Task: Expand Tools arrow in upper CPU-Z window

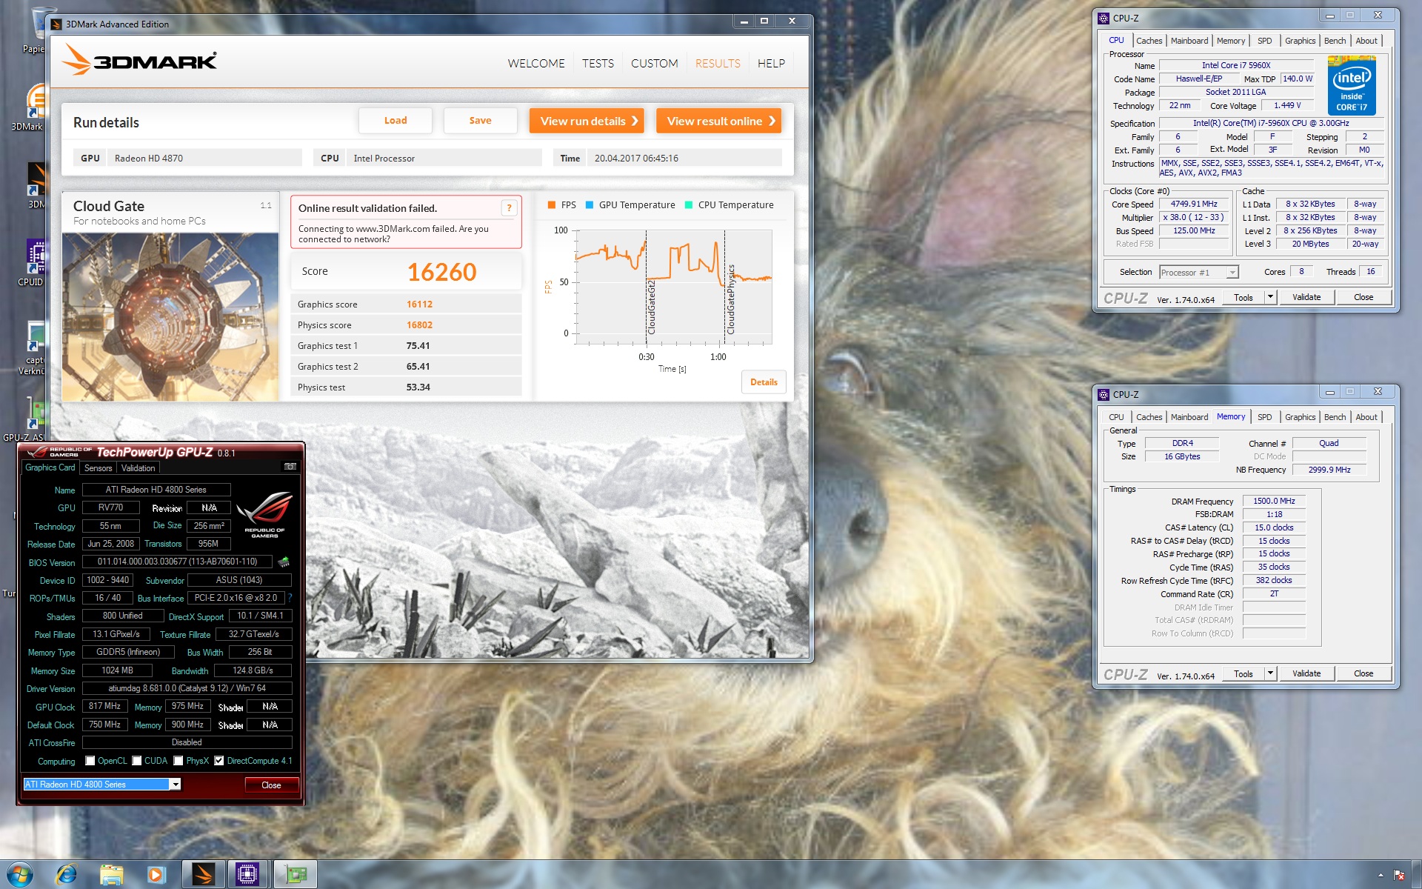Action: click(x=1270, y=297)
